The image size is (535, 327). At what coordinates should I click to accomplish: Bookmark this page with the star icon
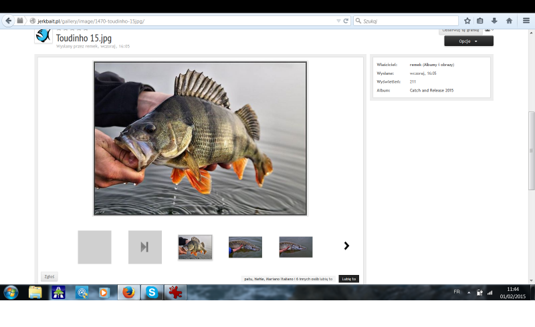467,21
